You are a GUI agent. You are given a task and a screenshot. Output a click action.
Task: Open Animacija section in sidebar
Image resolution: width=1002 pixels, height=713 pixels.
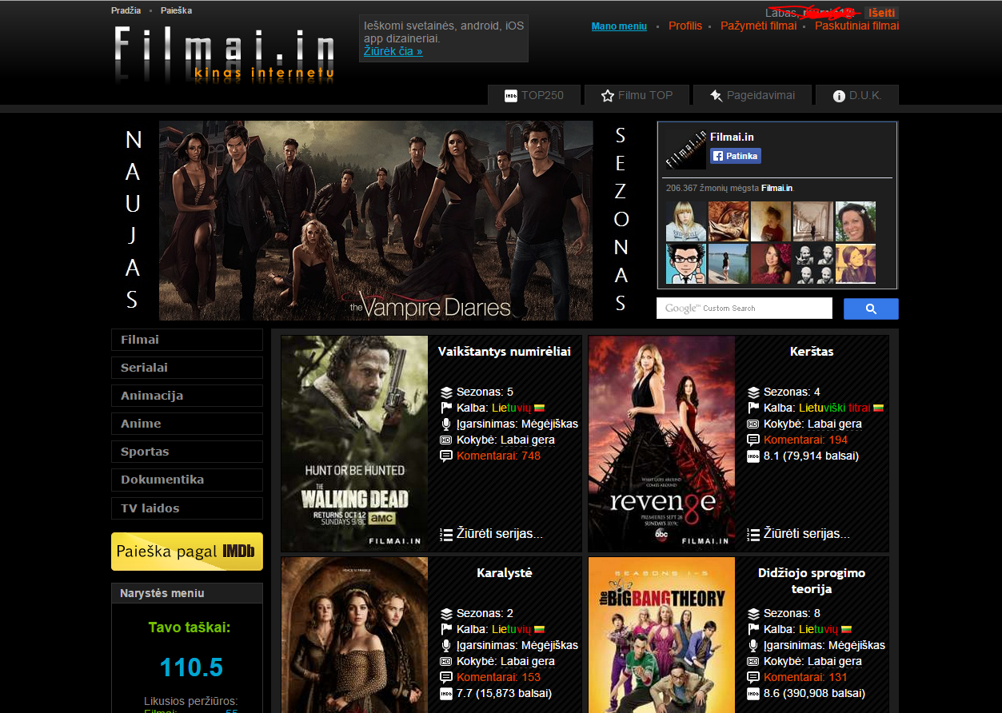(187, 396)
